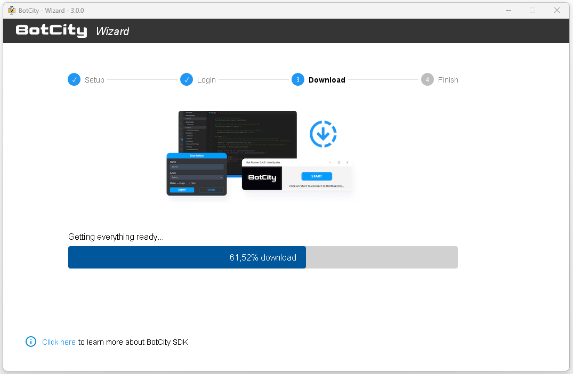
Task: Click the numbered circle for the Download step
Action: click(298, 79)
